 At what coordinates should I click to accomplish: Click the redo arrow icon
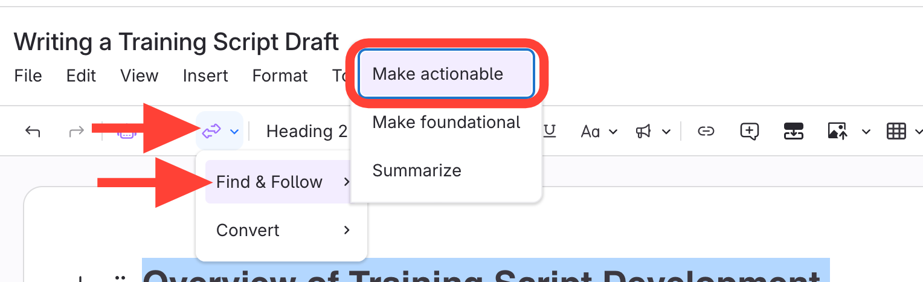(76, 132)
